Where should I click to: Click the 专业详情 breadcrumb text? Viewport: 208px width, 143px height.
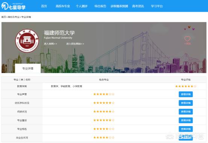(26, 17)
